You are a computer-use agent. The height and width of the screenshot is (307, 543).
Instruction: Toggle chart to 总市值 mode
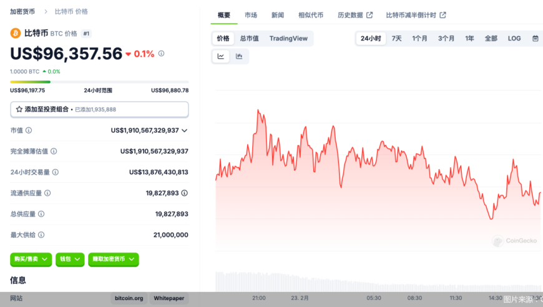coord(249,39)
